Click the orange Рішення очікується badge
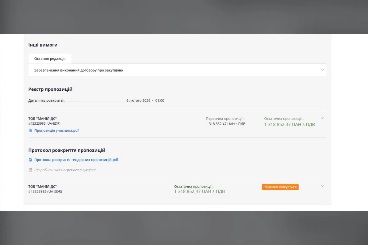 pyautogui.click(x=280, y=187)
